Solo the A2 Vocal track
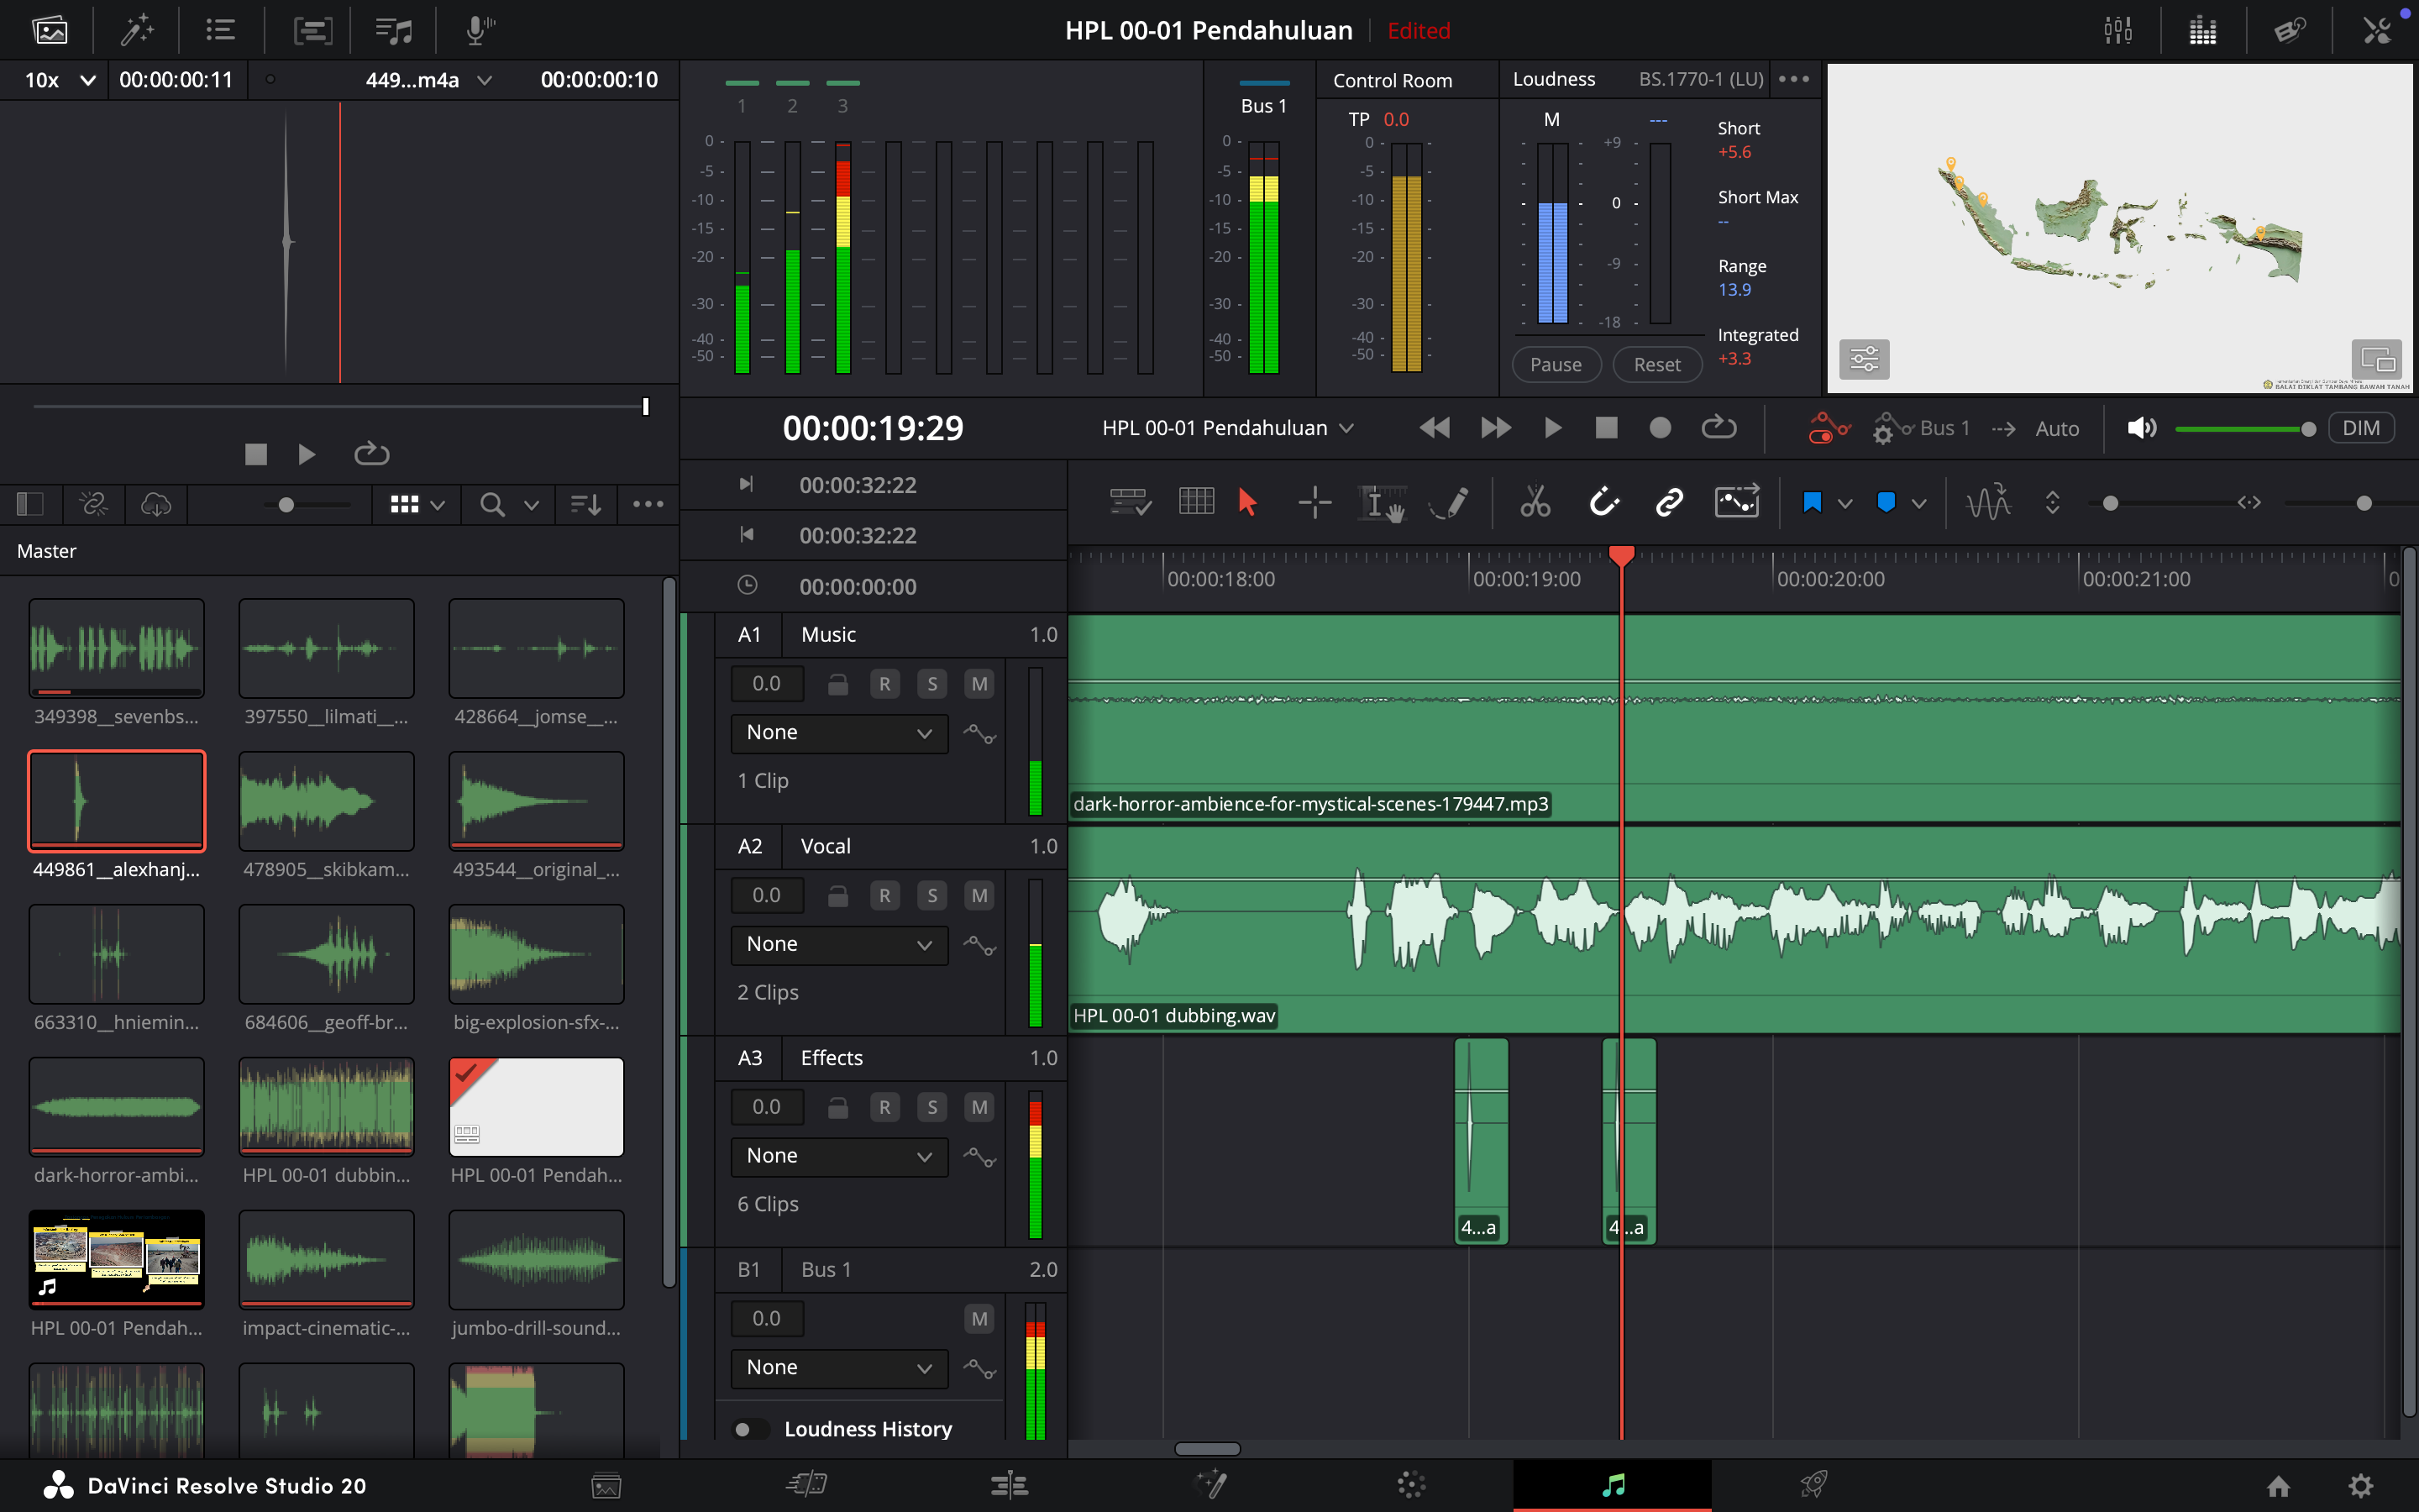 pos(931,896)
